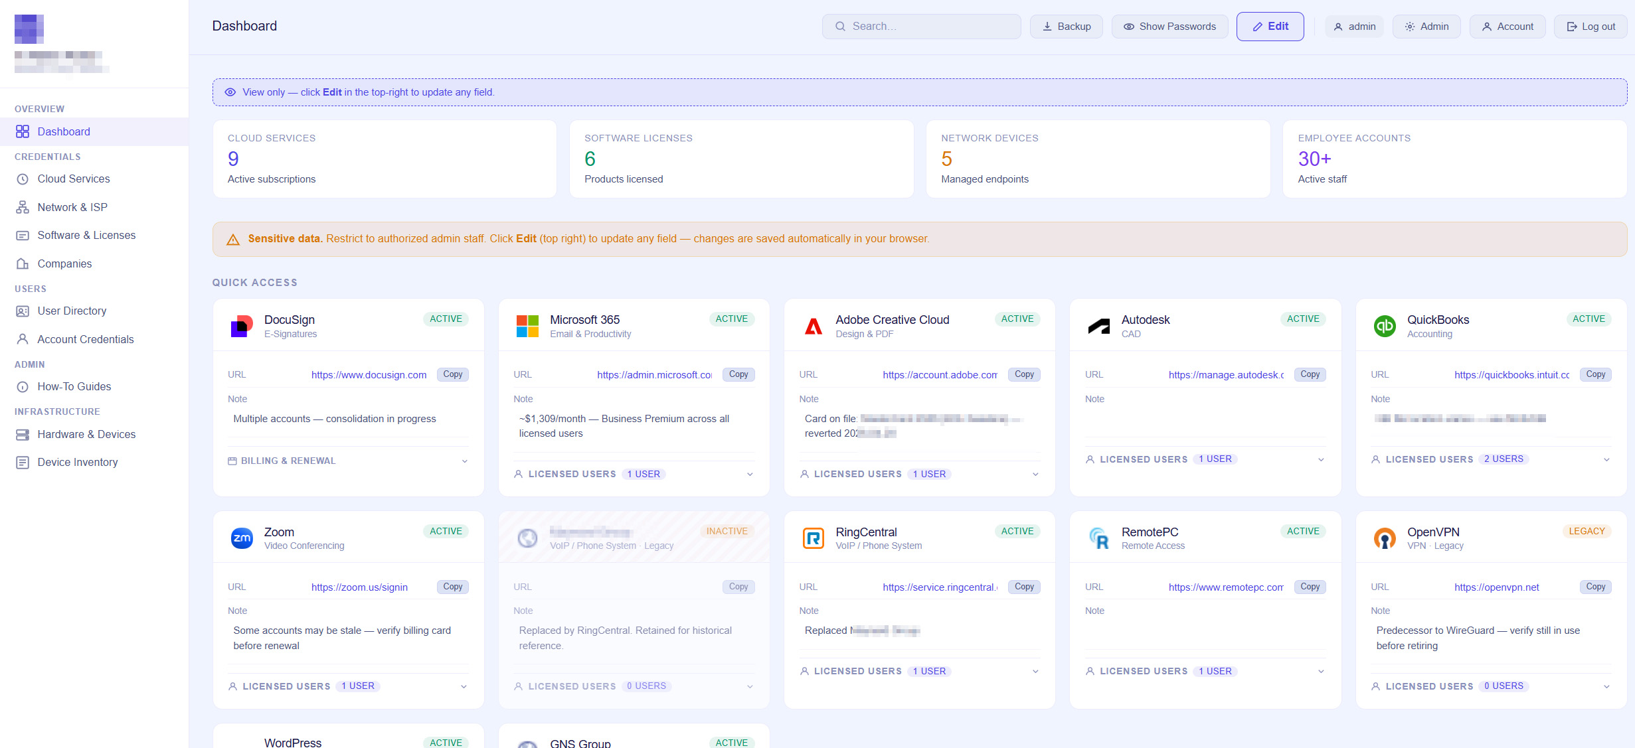Copy the OpenVPN URL
Viewport: 1635px width, 748px height.
coord(1595,587)
